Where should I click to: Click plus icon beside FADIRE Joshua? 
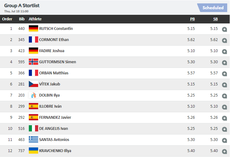[224, 52]
